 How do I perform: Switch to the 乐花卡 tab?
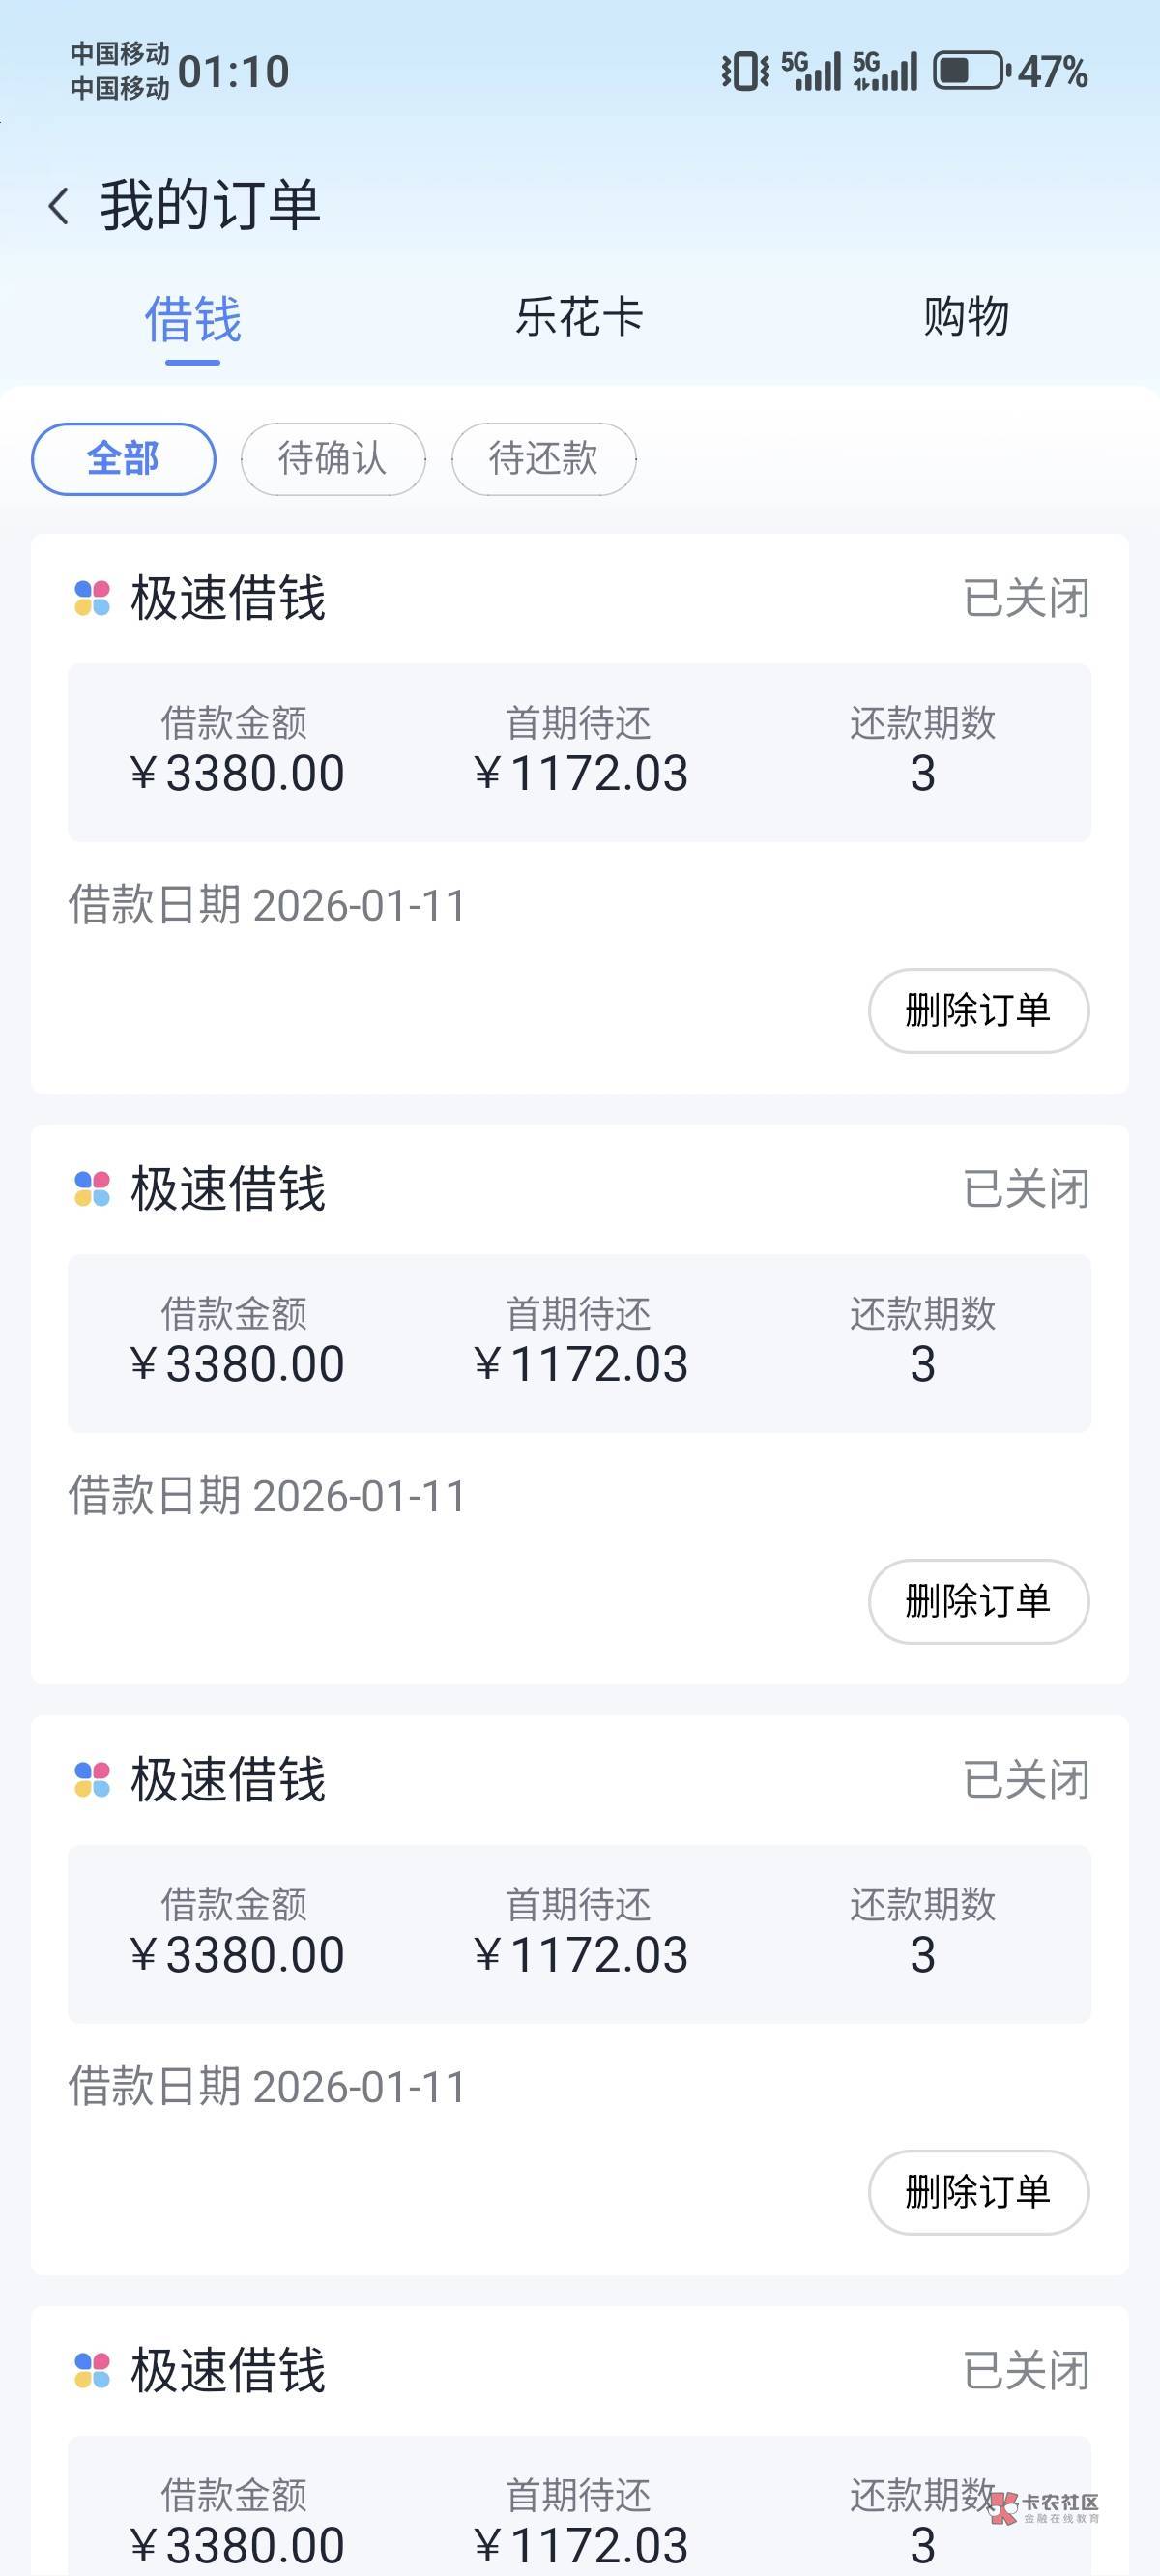(x=579, y=317)
